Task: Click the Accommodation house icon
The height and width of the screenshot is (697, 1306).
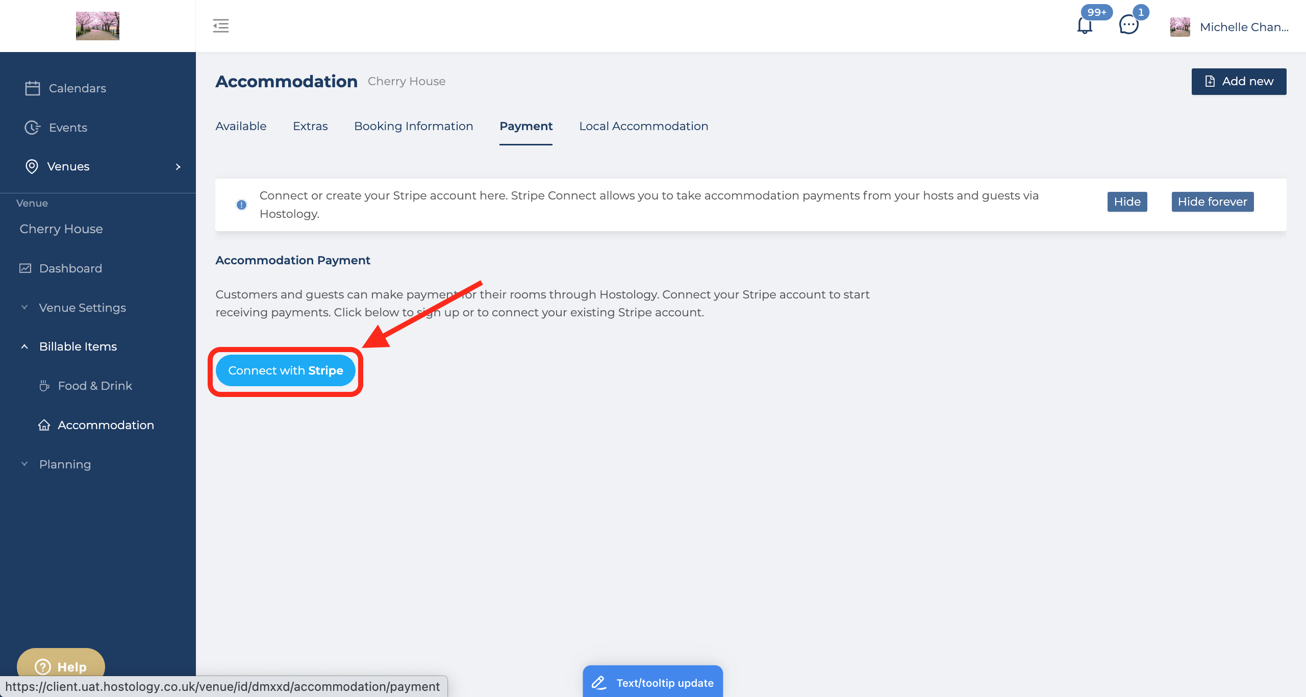Action: [x=44, y=425]
